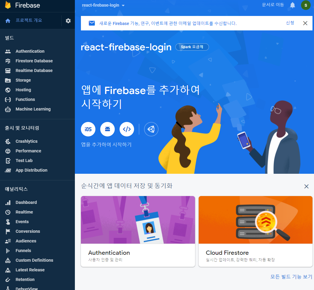This screenshot has width=314, height=290.
Task: Close the 순식간에 앱 데이터 section
Action: click(306, 186)
